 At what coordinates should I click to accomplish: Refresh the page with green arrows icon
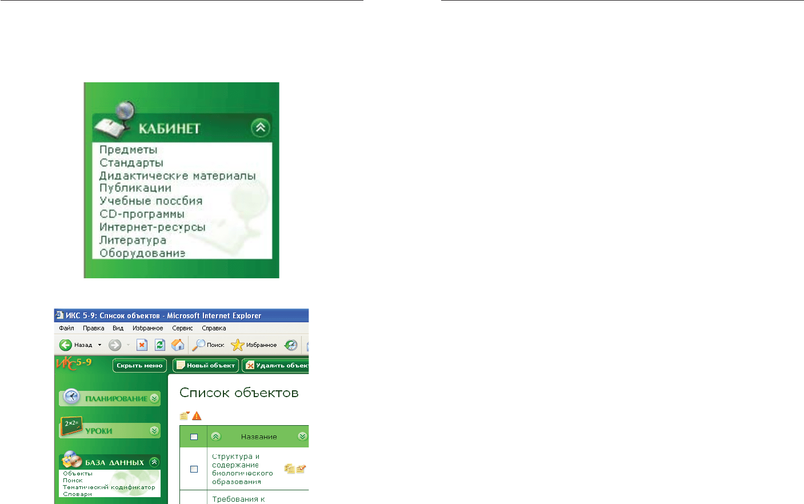(160, 345)
